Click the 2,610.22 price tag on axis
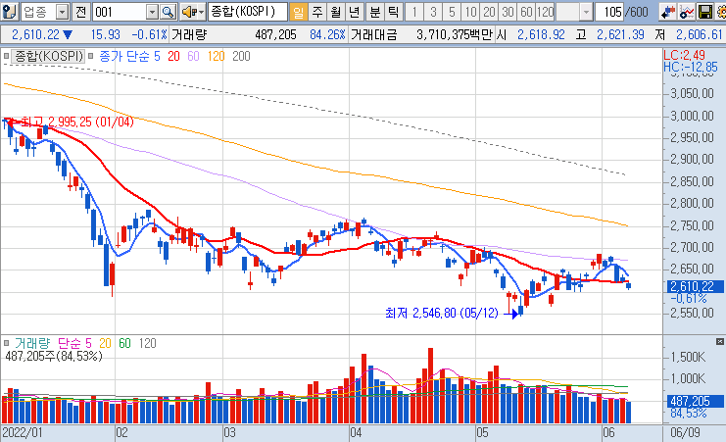 tap(695, 287)
